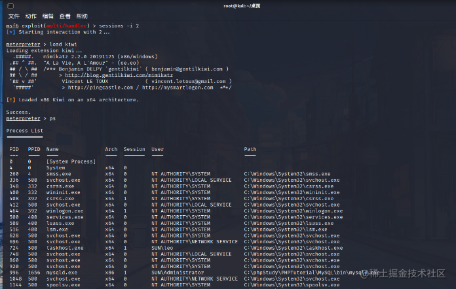This screenshot has height=289, width=456.
Task: Click the Session column header
Action: [x=134, y=149]
